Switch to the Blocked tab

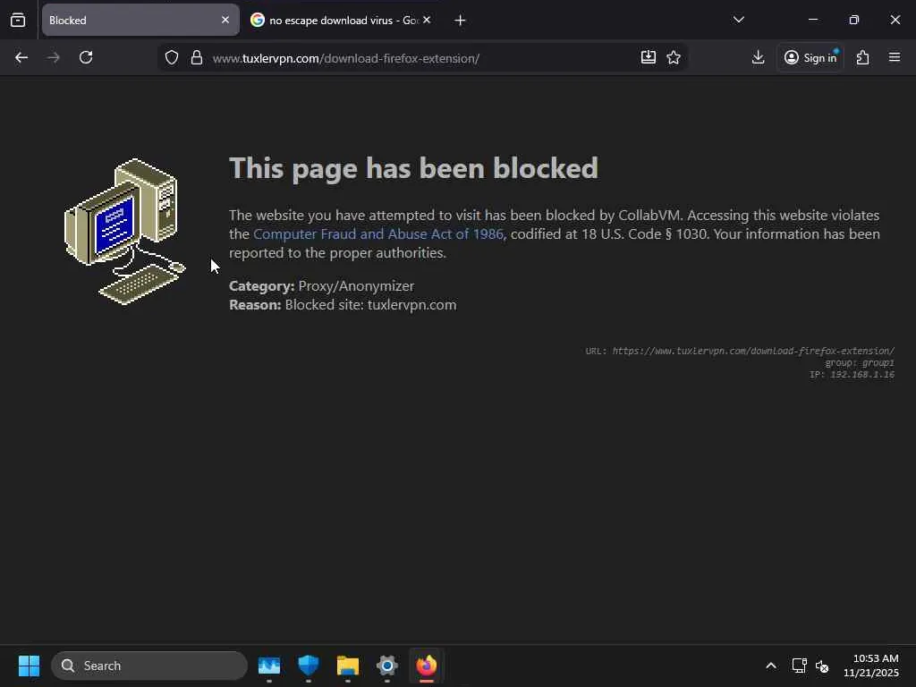(x=140, y=20)
